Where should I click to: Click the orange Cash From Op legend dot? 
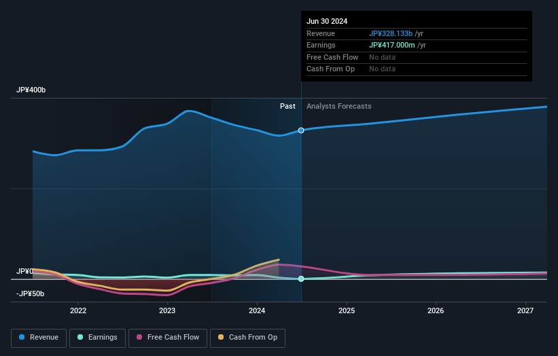(221, 337)
